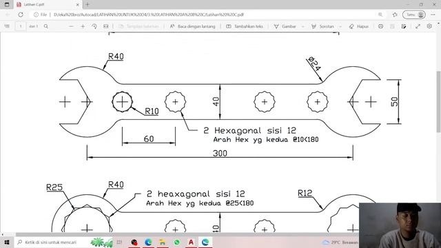Refresh the current page
The height and width of the screenshot is (248, 441).
21,14
